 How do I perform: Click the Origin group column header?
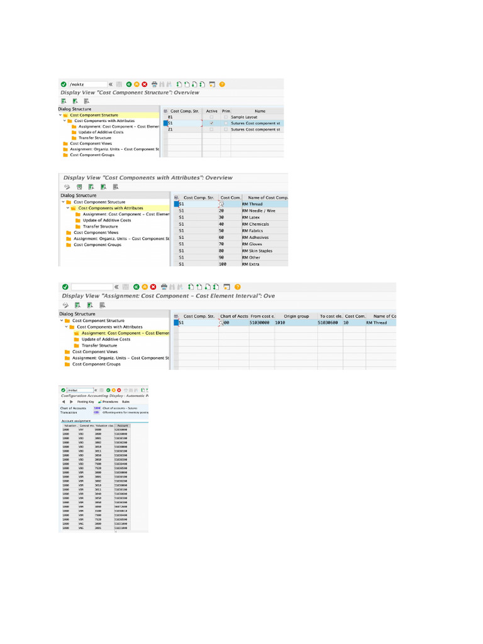tap(296, 316)
